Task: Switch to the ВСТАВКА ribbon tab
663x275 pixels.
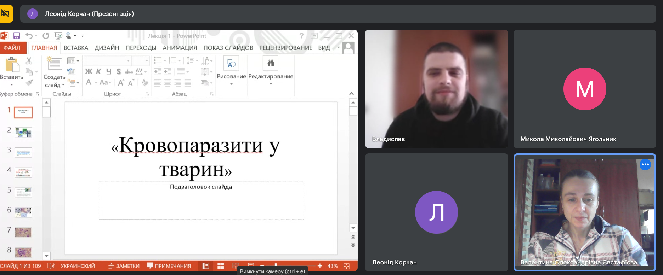Action: click(76, 48)
